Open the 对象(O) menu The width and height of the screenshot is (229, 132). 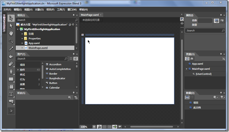tap(39, 10)
